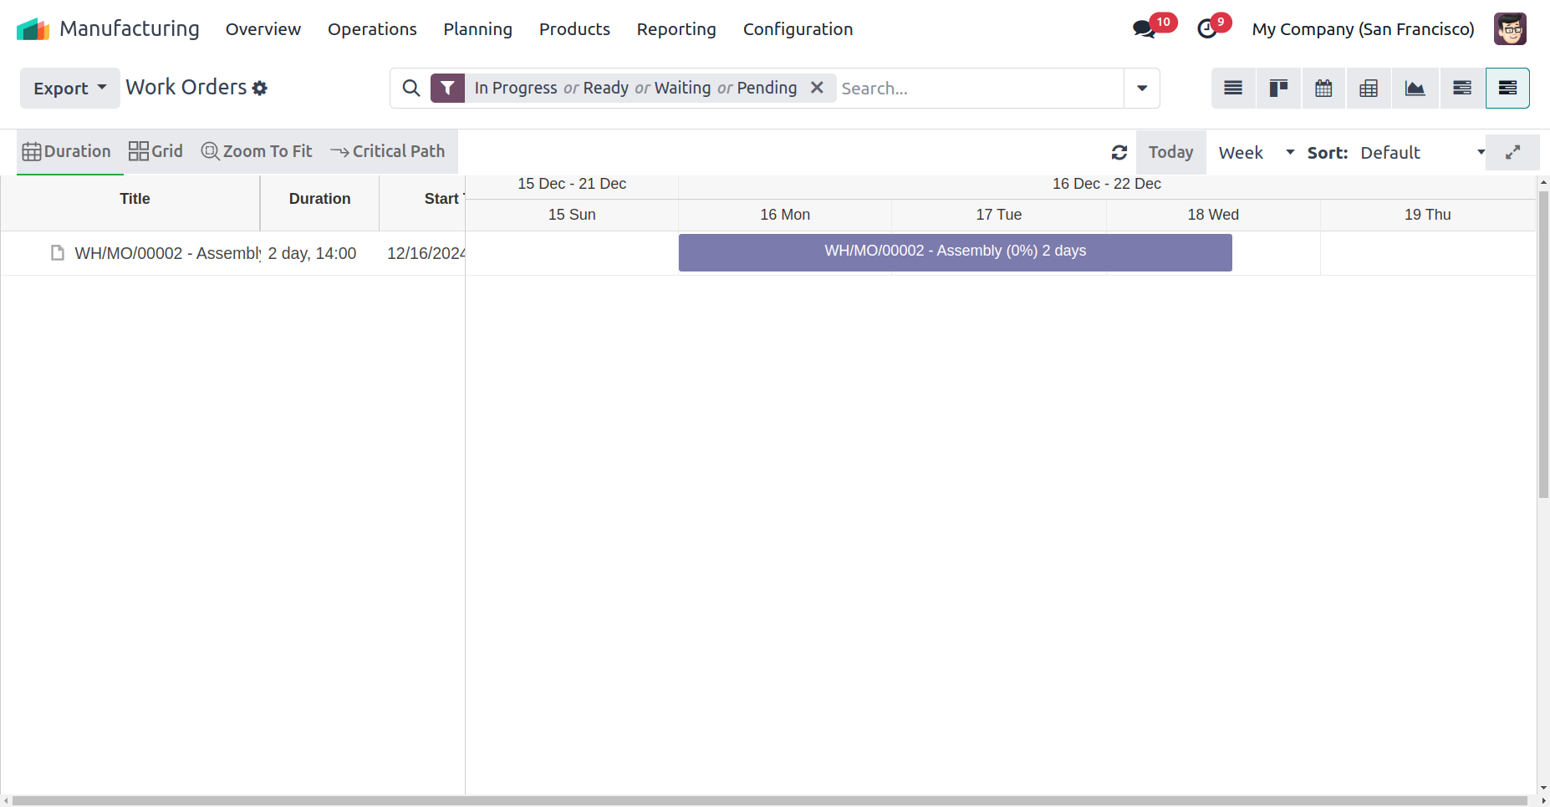Open the Operations menu
This screenshot has width=1550, height=807.
[372, 29]
